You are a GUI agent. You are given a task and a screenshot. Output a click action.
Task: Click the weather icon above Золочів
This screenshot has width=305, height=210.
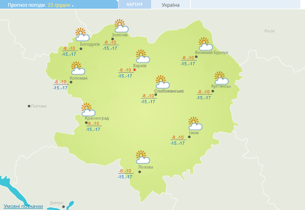pyautogui.click(x=121, y=26)
